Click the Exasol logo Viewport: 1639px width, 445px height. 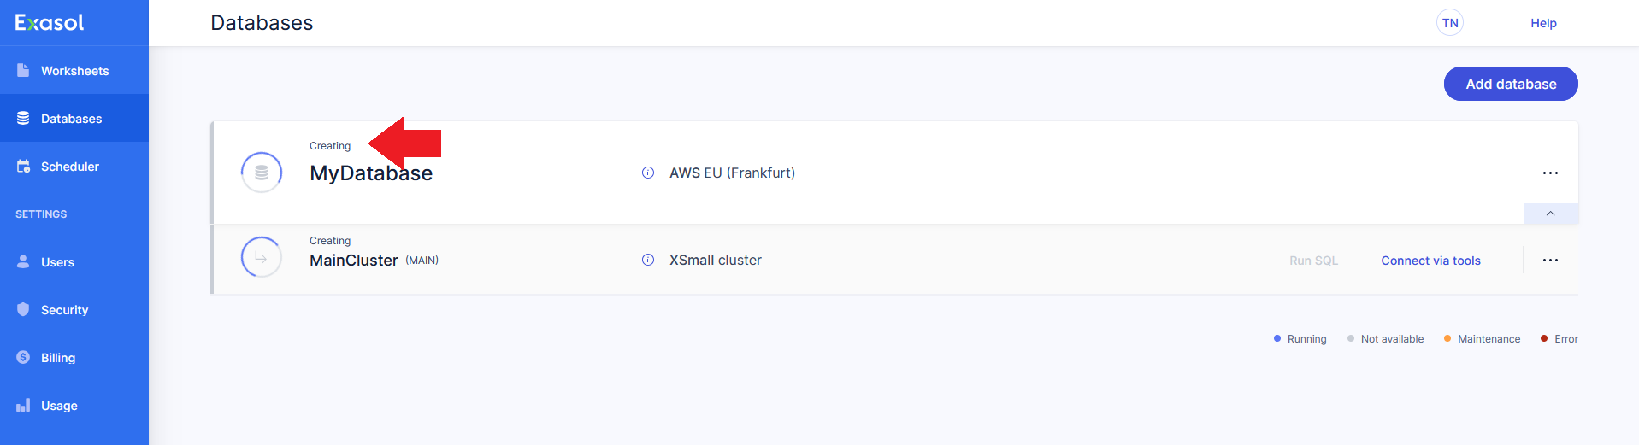pos(50,22)
